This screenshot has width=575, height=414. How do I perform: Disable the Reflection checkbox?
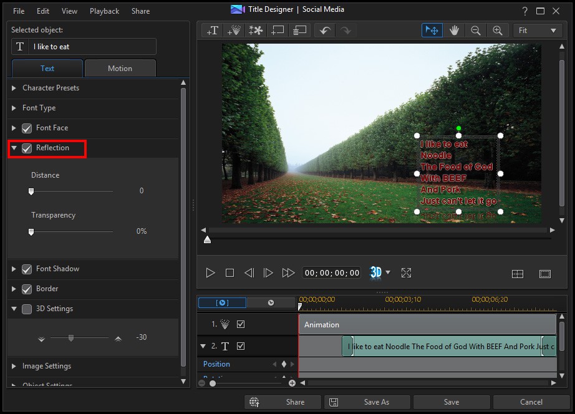click(x=27, y=148)
